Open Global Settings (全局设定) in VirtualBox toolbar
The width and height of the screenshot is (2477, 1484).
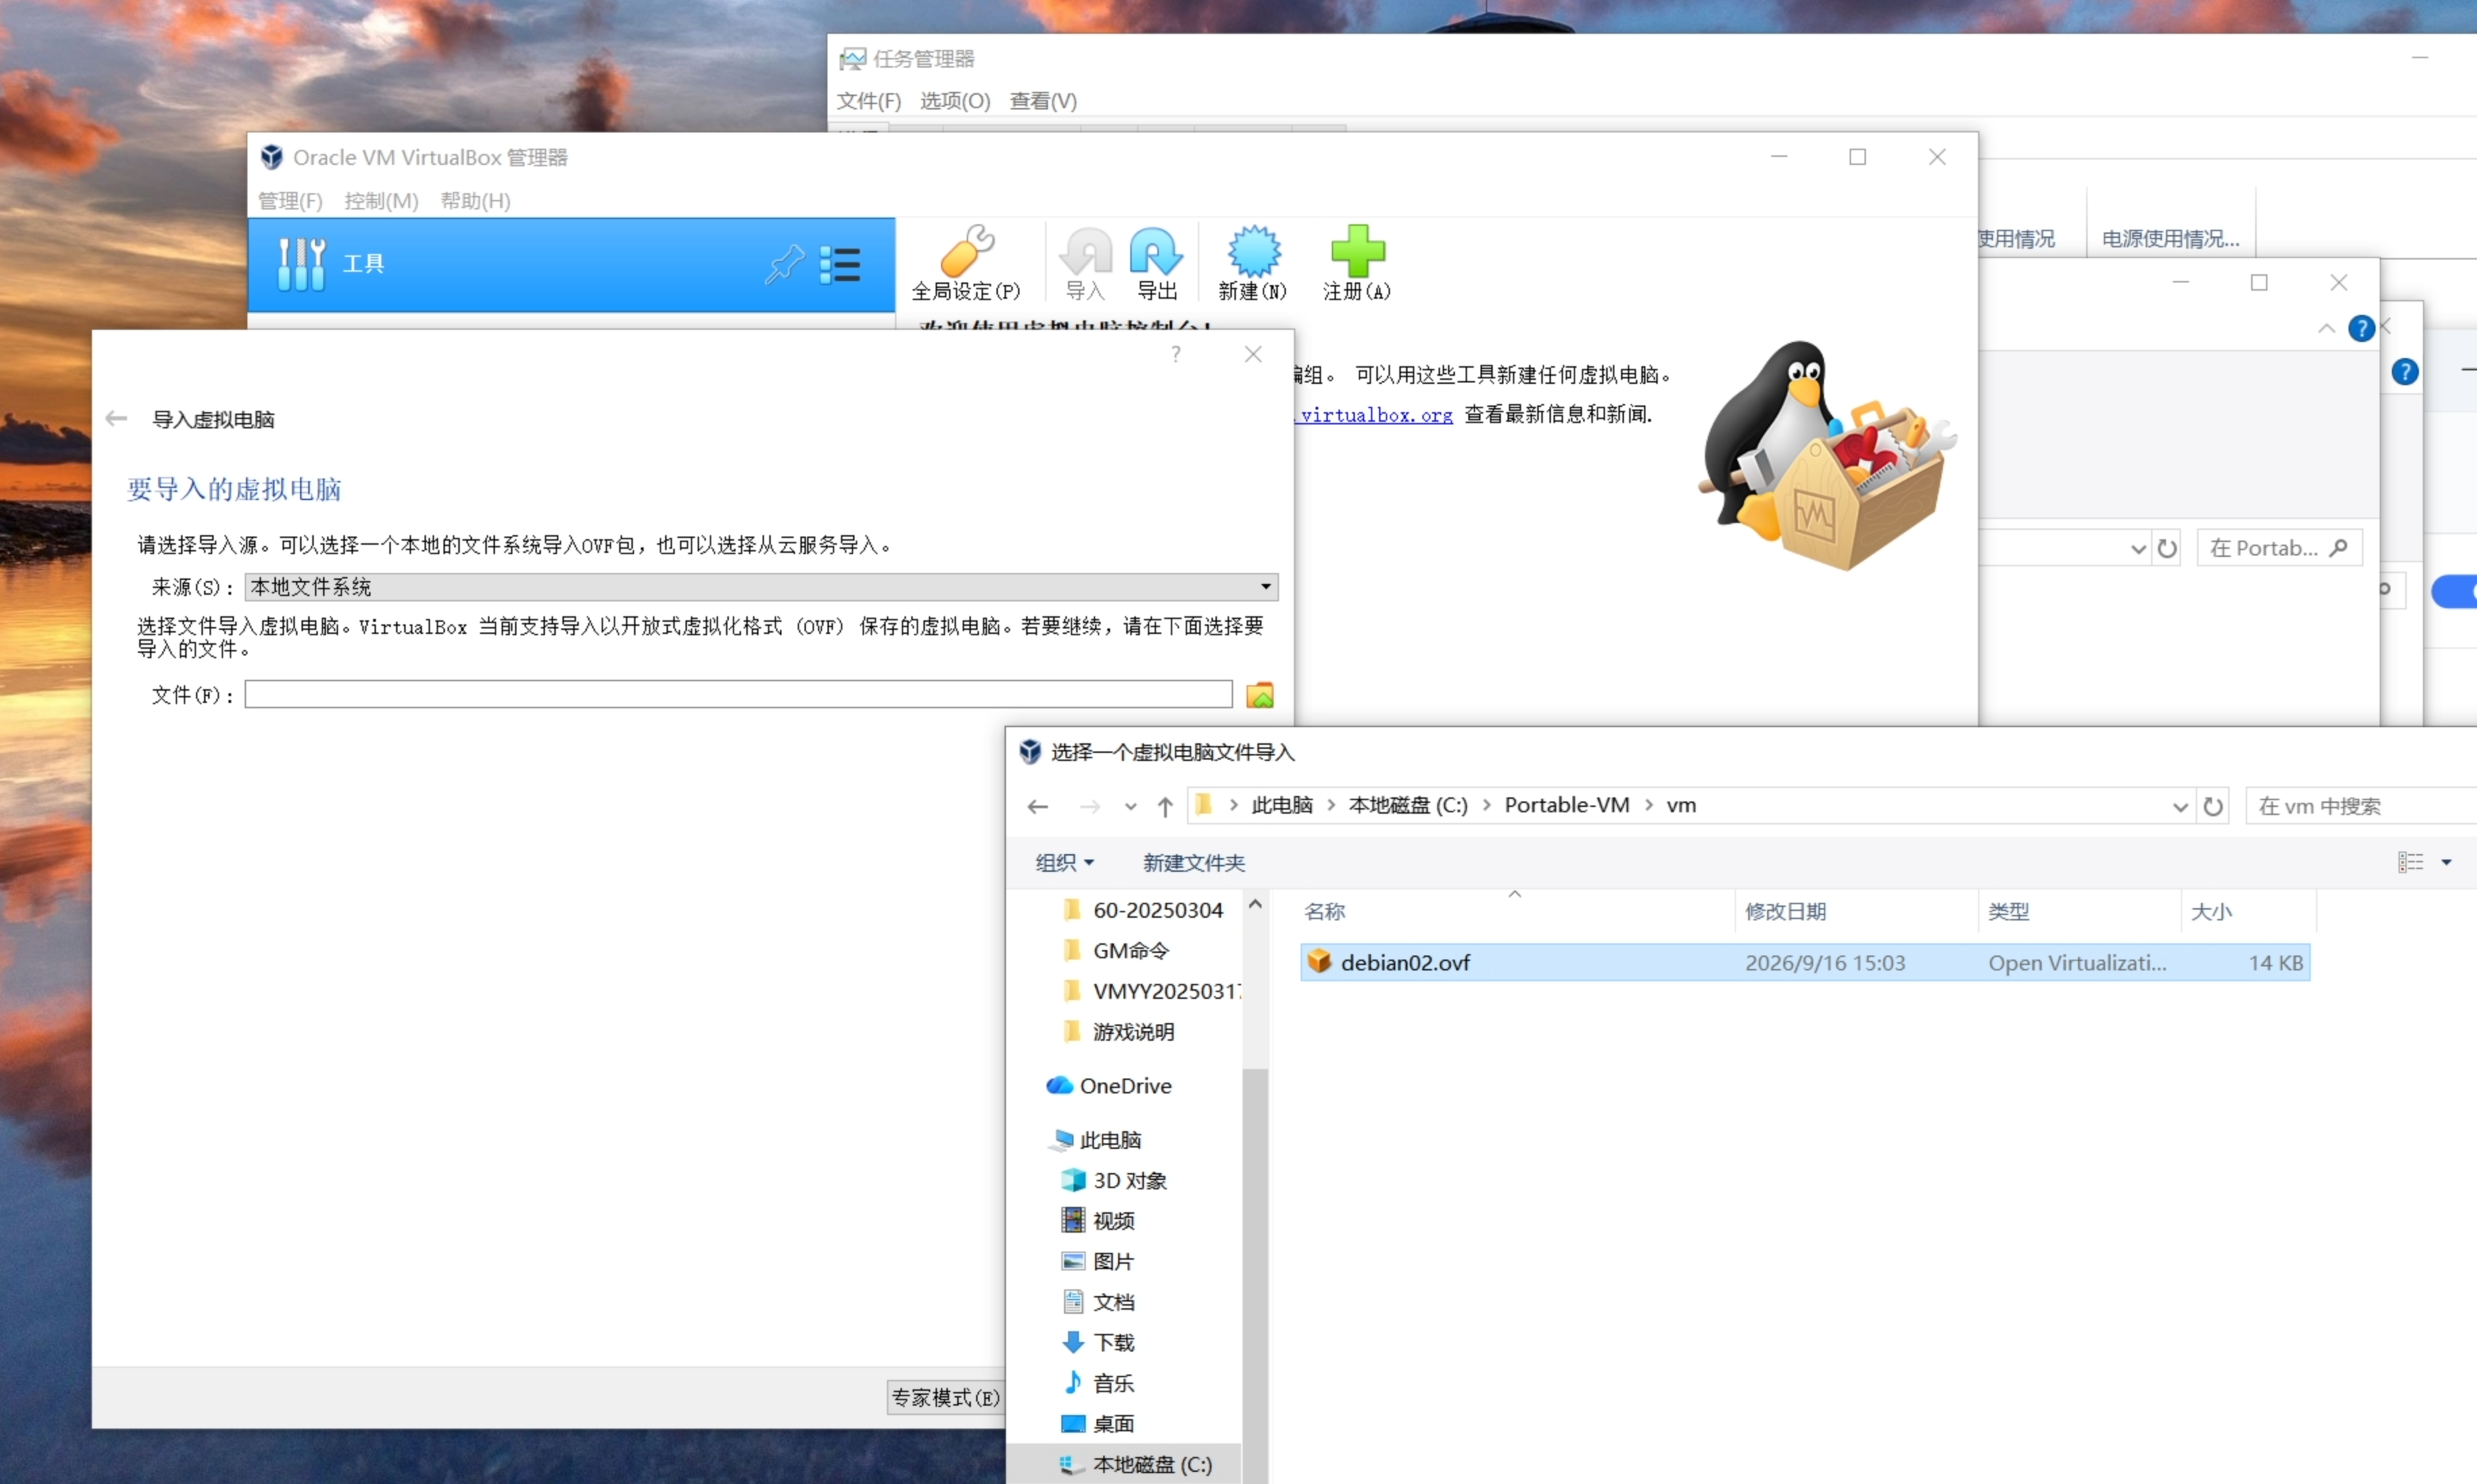point(965,263)
